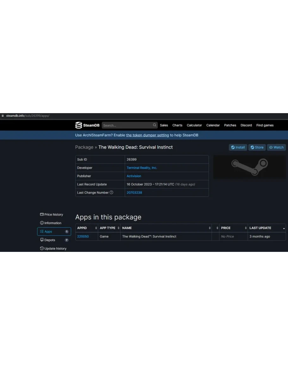Sort the table by APPID column
Screen dimensions: 288x365
(86, 228)
